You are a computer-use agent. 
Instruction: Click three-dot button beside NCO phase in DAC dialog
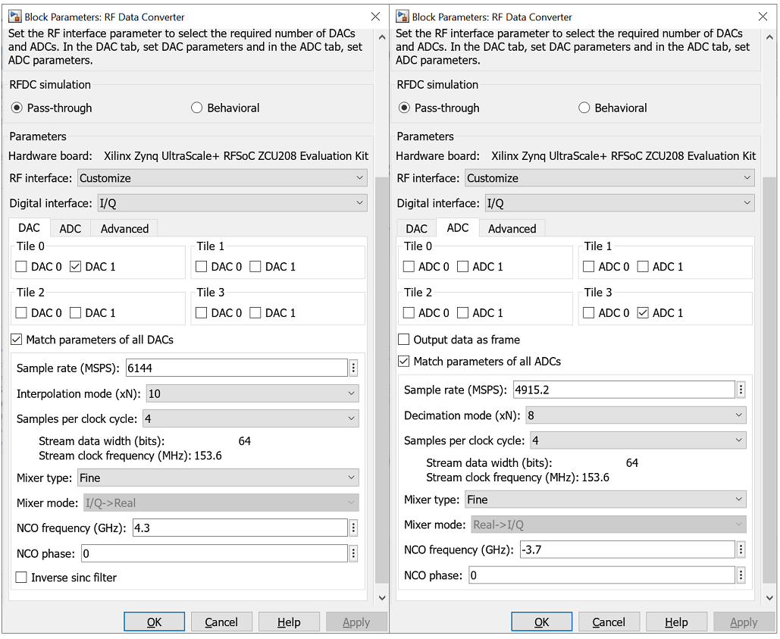[353, 553]
